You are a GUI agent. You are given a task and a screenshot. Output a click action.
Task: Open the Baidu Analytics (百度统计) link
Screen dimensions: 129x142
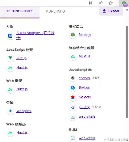pyautogui.click(x=35, y=36)
